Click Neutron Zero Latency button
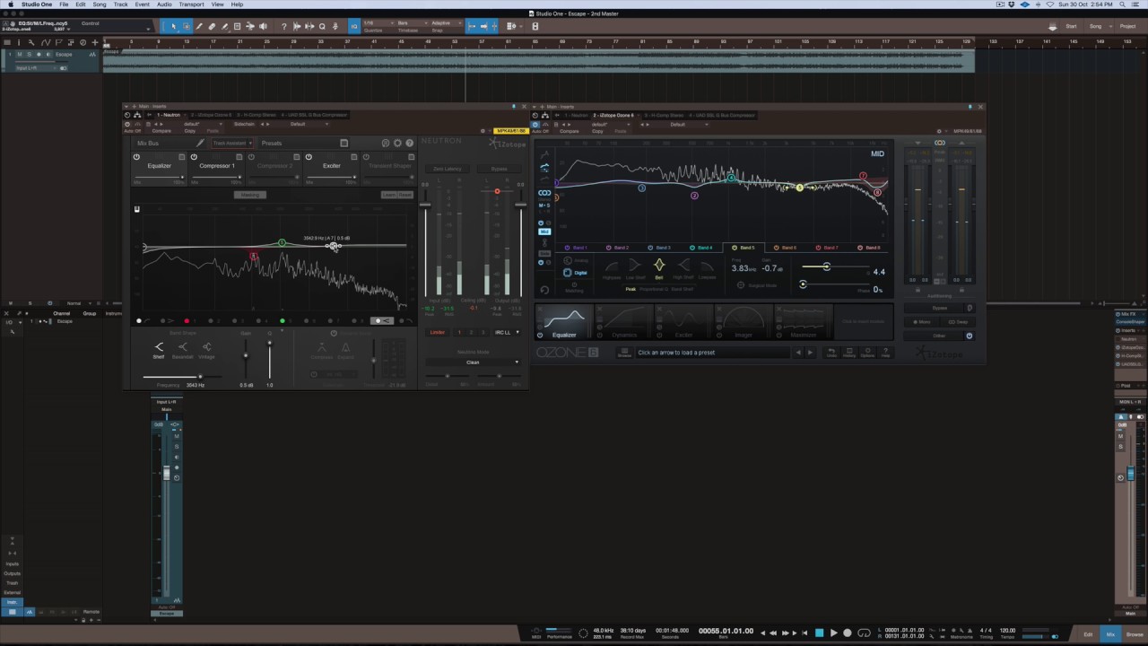This screenshot has width=1148, height=646. pos(447,169)
